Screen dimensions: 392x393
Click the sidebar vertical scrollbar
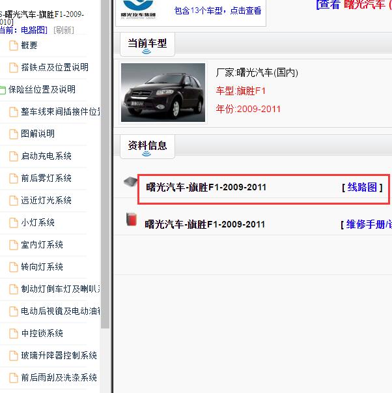[x=105, y=164]
